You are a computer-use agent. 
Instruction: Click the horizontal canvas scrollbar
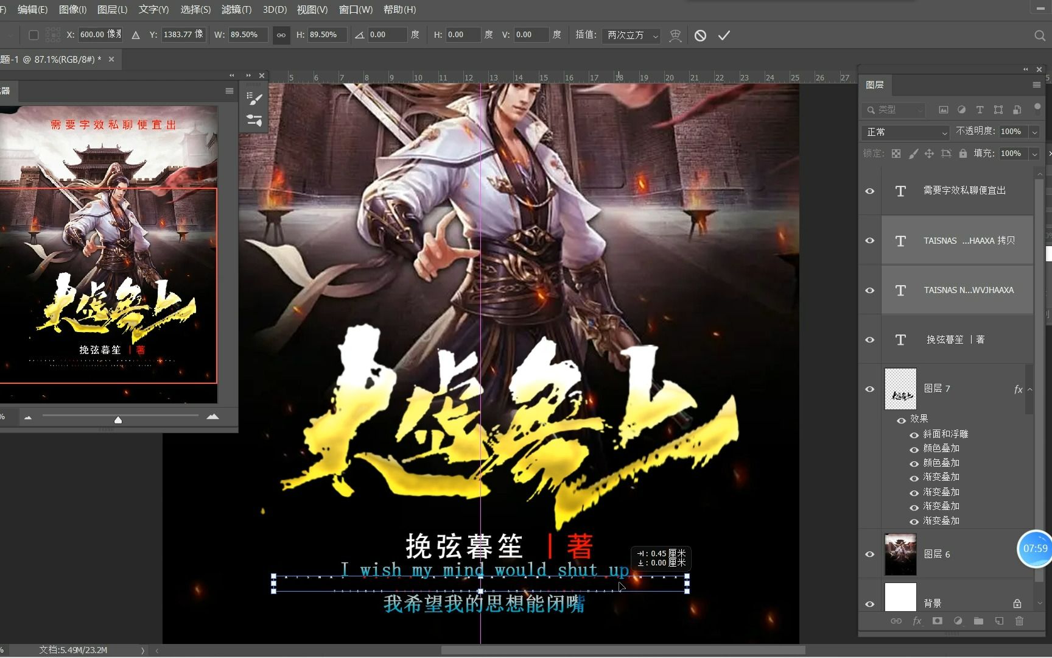623,650
